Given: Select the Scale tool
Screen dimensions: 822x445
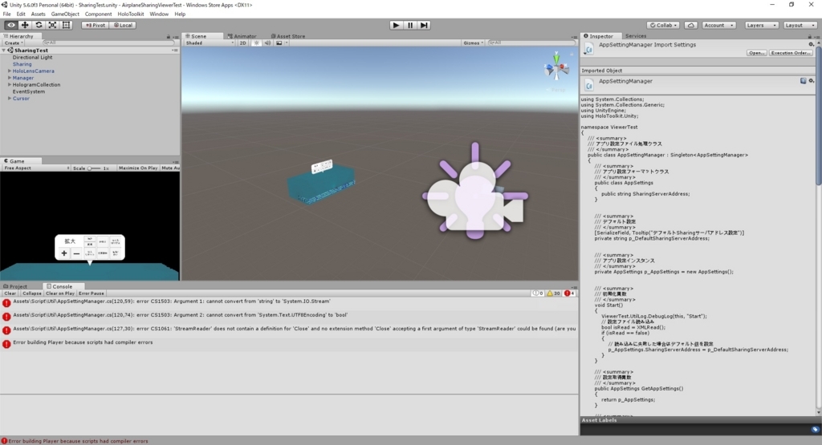Looking at the screenshot, I should [52, 25].
